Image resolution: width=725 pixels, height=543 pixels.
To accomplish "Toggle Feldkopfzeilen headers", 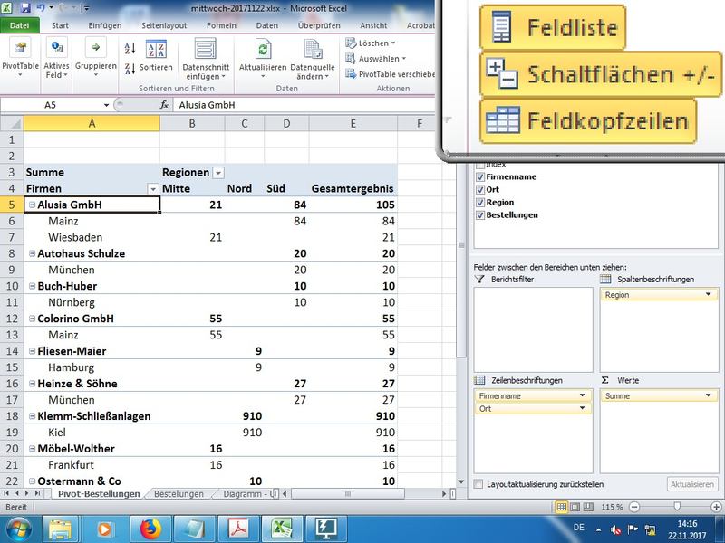I will pyautogui.click(x=587, y=121).
